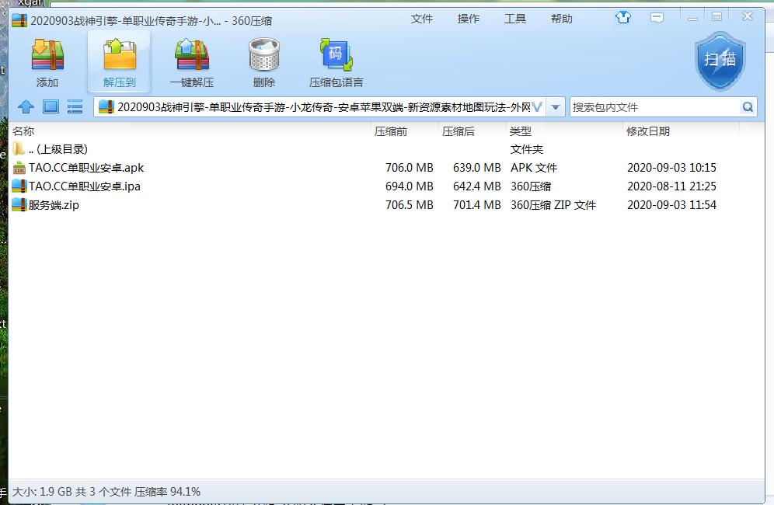Open the 帮助 menu
The height and width of the screenshot is (505, 774).
click(562, 19)
